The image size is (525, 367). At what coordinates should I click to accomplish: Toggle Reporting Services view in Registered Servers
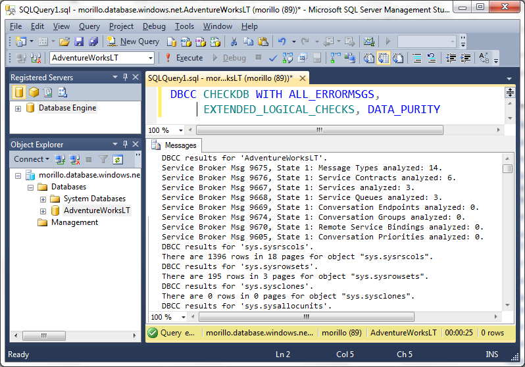click(x=48, y=92)
